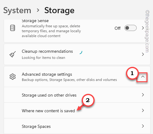Click the Storage Sense database icon
The height and width of the screenshot is (134, 153).
coord(13,28)
